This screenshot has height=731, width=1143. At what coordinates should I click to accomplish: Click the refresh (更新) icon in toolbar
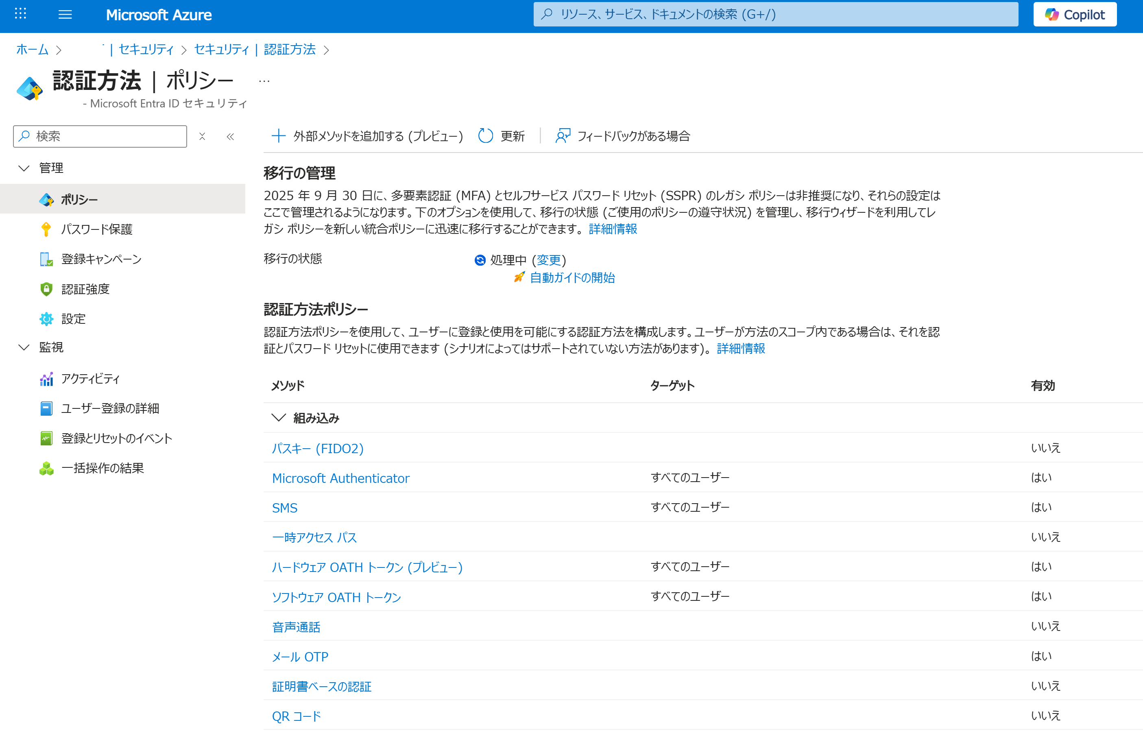[x=485, y=136]
